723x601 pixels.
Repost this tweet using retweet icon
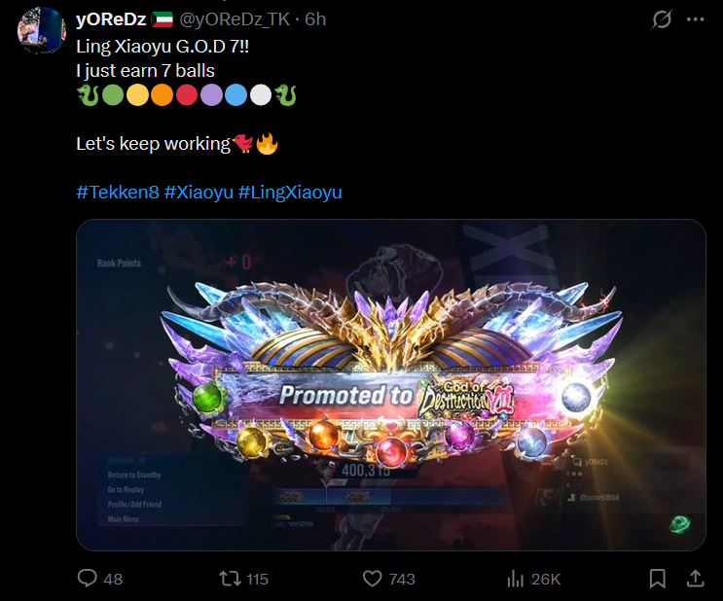pos(230,579)
